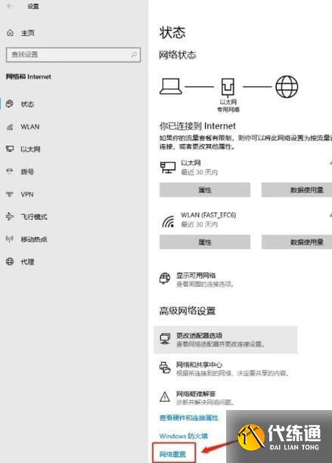The width and height of the screenshot is (332, 463).
Task: Open 更改适配器选项
Action: click(225, 340)
